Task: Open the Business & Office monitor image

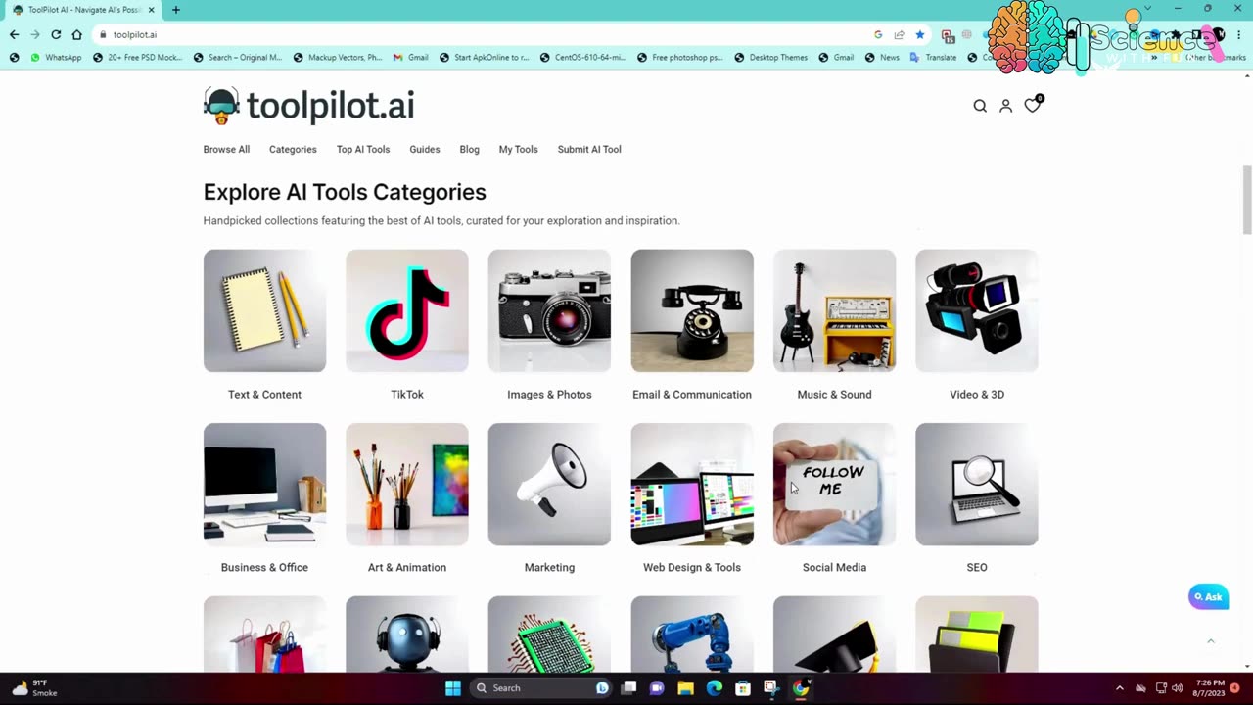Action: point(264,484)
